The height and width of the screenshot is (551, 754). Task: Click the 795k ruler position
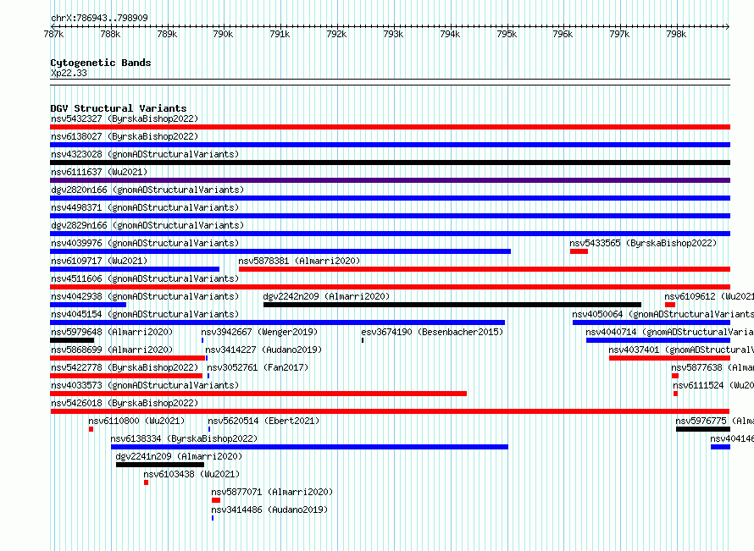pos(507,34)
